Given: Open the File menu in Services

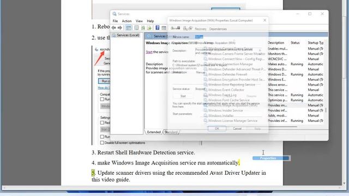Looking at the screenshot, I should 115,21.
